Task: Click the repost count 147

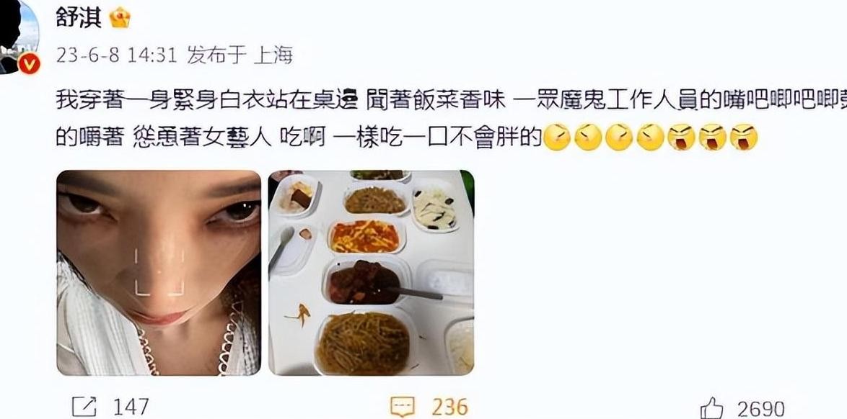Action: coord(131,407)
